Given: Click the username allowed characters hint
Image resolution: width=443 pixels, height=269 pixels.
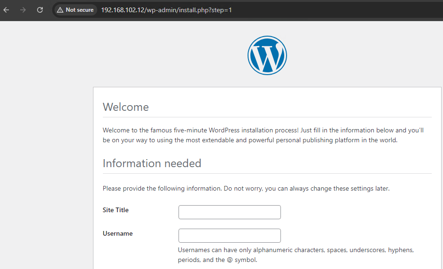Looking at the screenshot, I should (x=295, y=250).
